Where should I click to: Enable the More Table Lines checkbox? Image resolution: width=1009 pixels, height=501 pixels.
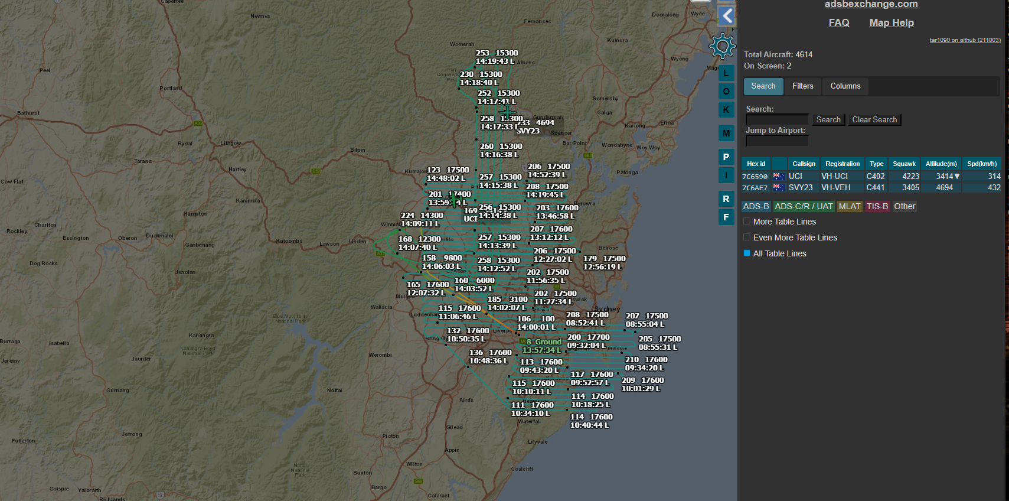click(x=747, y=222)
